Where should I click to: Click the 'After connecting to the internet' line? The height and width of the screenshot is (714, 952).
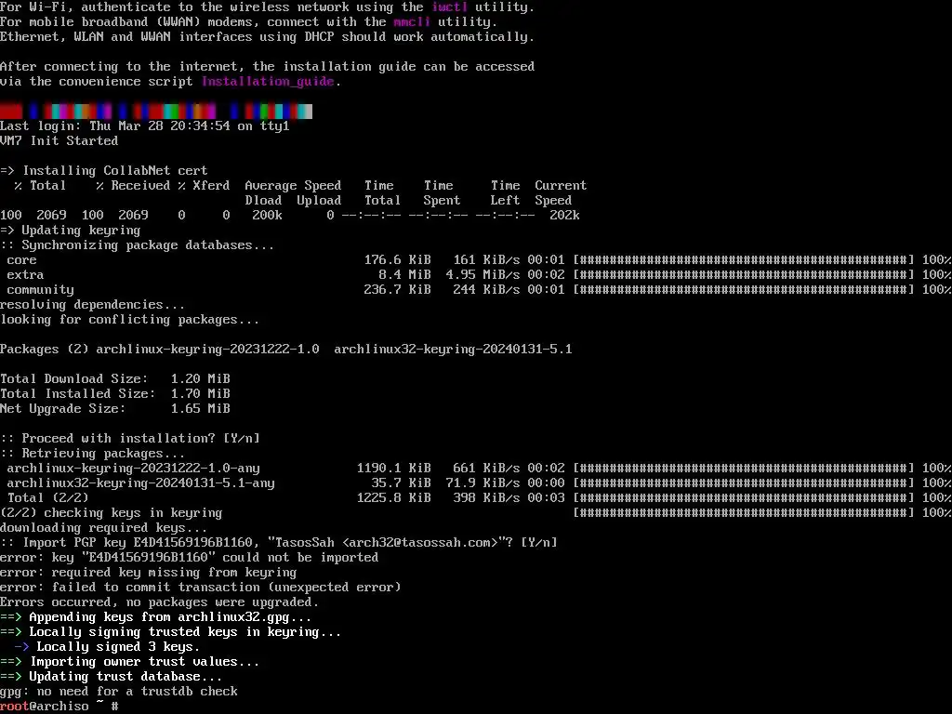pos(267,67)
